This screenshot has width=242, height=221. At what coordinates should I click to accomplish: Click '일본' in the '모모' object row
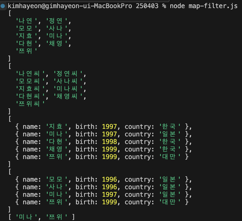[x=170, y=179]
